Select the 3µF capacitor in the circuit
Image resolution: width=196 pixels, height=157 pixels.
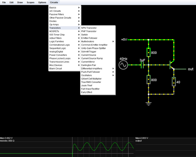pyautogui.click(x=142, y=65)
